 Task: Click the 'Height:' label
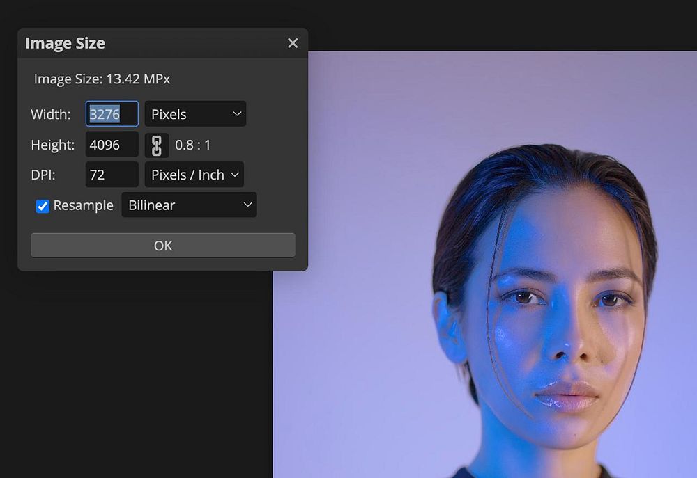tap(53, 145)
